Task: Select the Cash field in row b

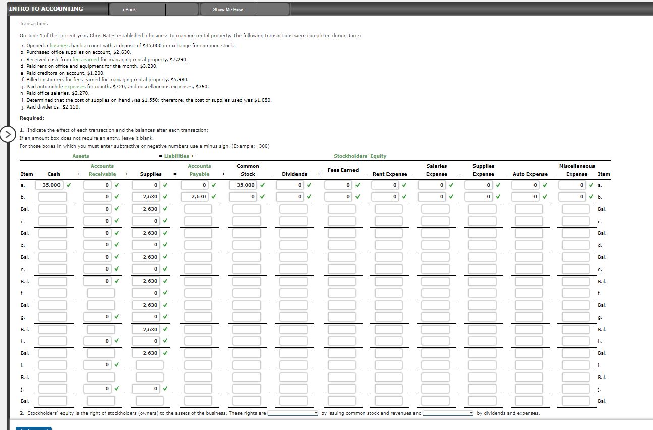Action: point(52,197)
